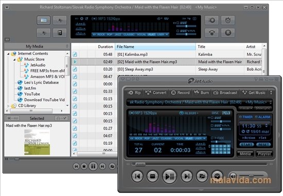283x196 pixels.
Task: Select YouTube in My Media tree
Action: [x=32, y=94]
